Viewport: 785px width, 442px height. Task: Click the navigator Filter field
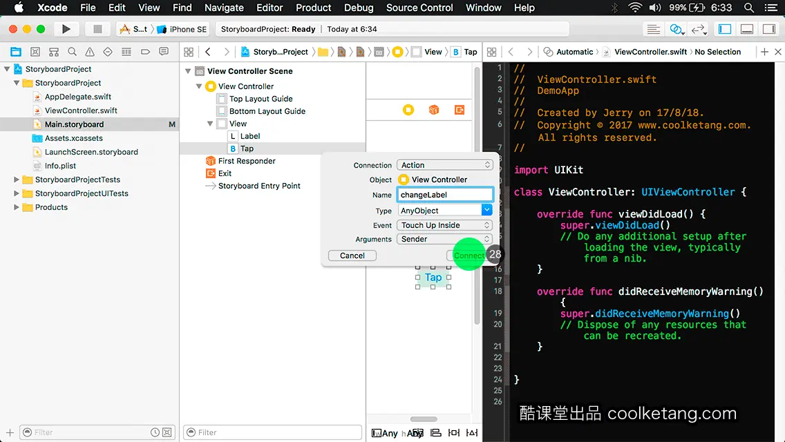[96, 432]
